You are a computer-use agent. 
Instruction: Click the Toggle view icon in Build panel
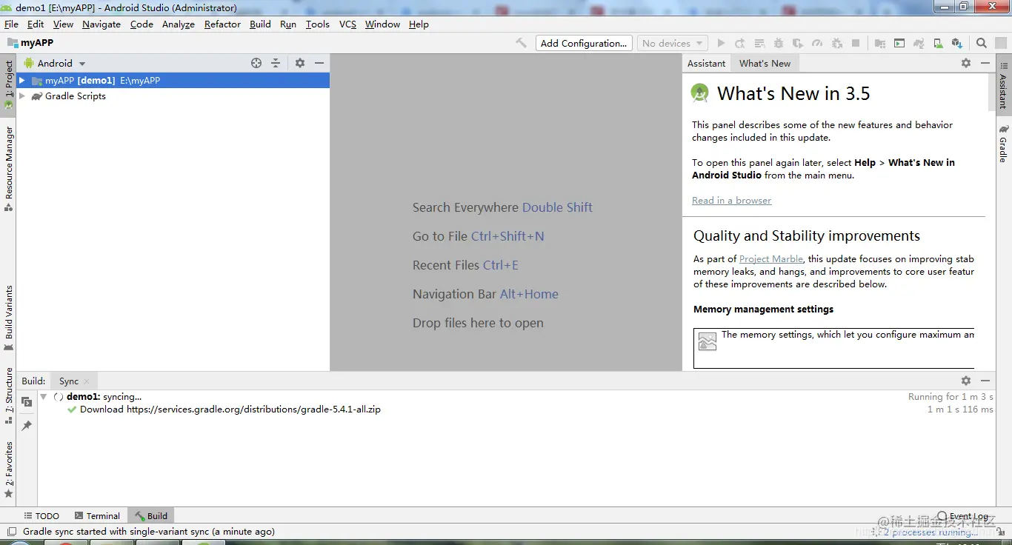[27, 401]
